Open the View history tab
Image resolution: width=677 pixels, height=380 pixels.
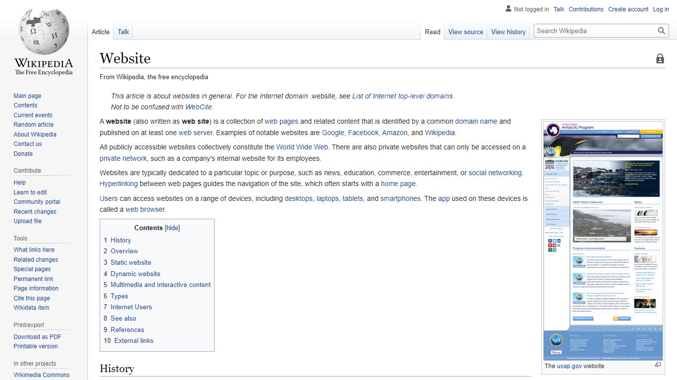[508, 32]
